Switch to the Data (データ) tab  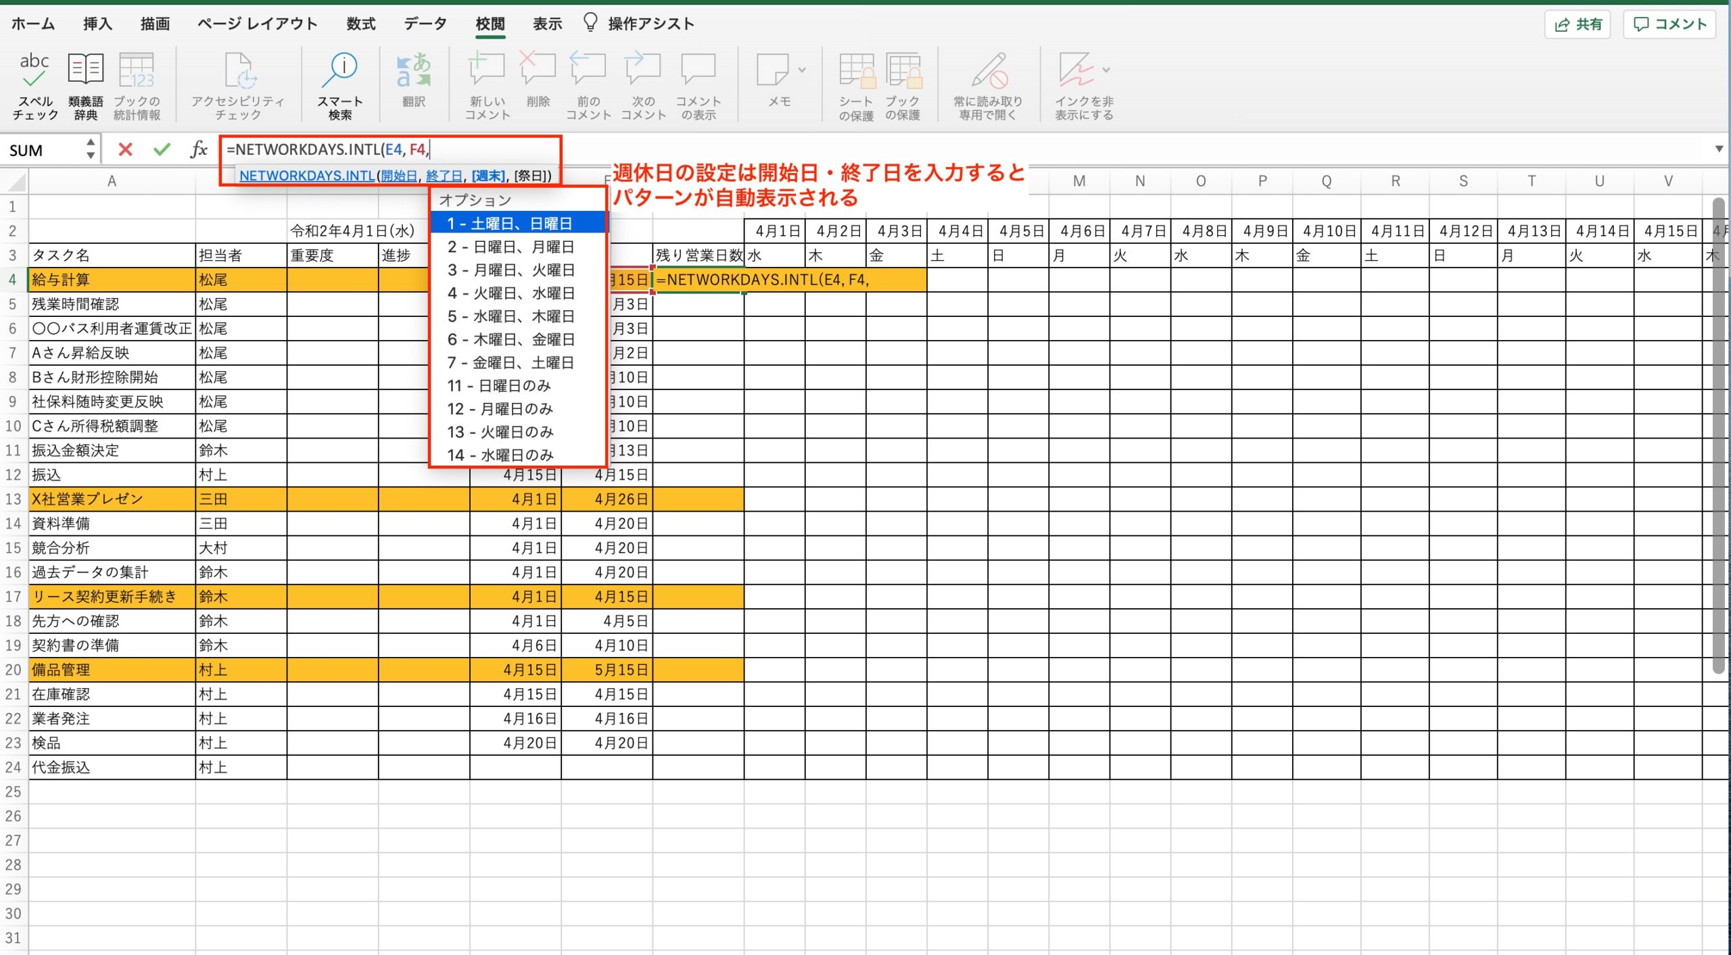[425, 24]
